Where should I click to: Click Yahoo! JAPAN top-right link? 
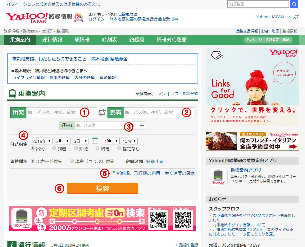(270, 17)
